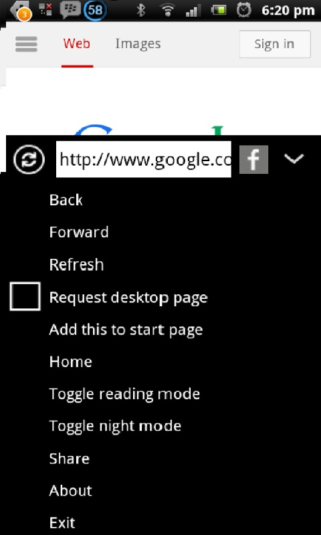
Task: Toggle reading mode from the menu
Action: (x=124, y=394)
